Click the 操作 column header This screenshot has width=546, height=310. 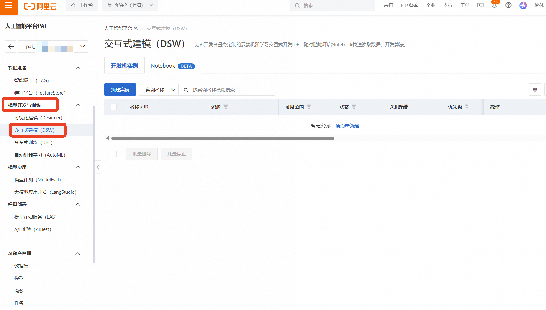pyautogui.click(x=495, y=107)
